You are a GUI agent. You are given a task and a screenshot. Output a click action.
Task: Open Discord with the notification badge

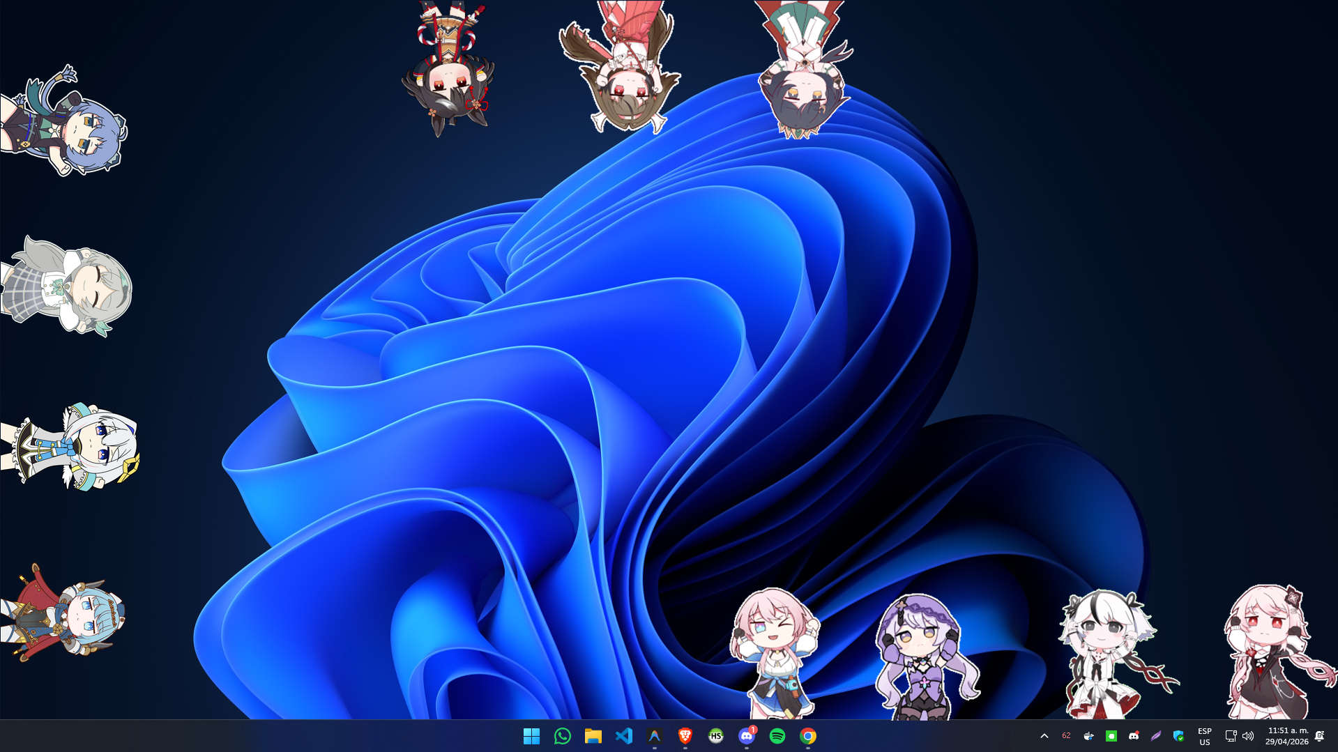coord(746,736)
